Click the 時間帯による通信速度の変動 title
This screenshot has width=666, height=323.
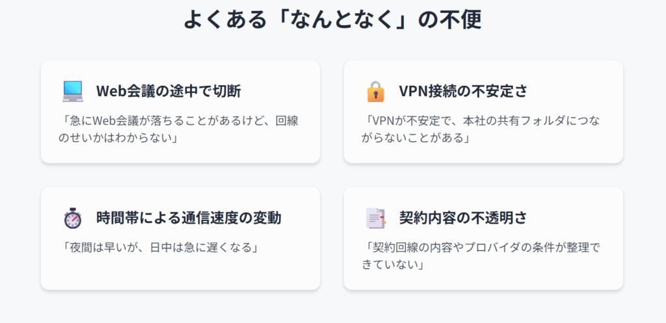point(189,218)
